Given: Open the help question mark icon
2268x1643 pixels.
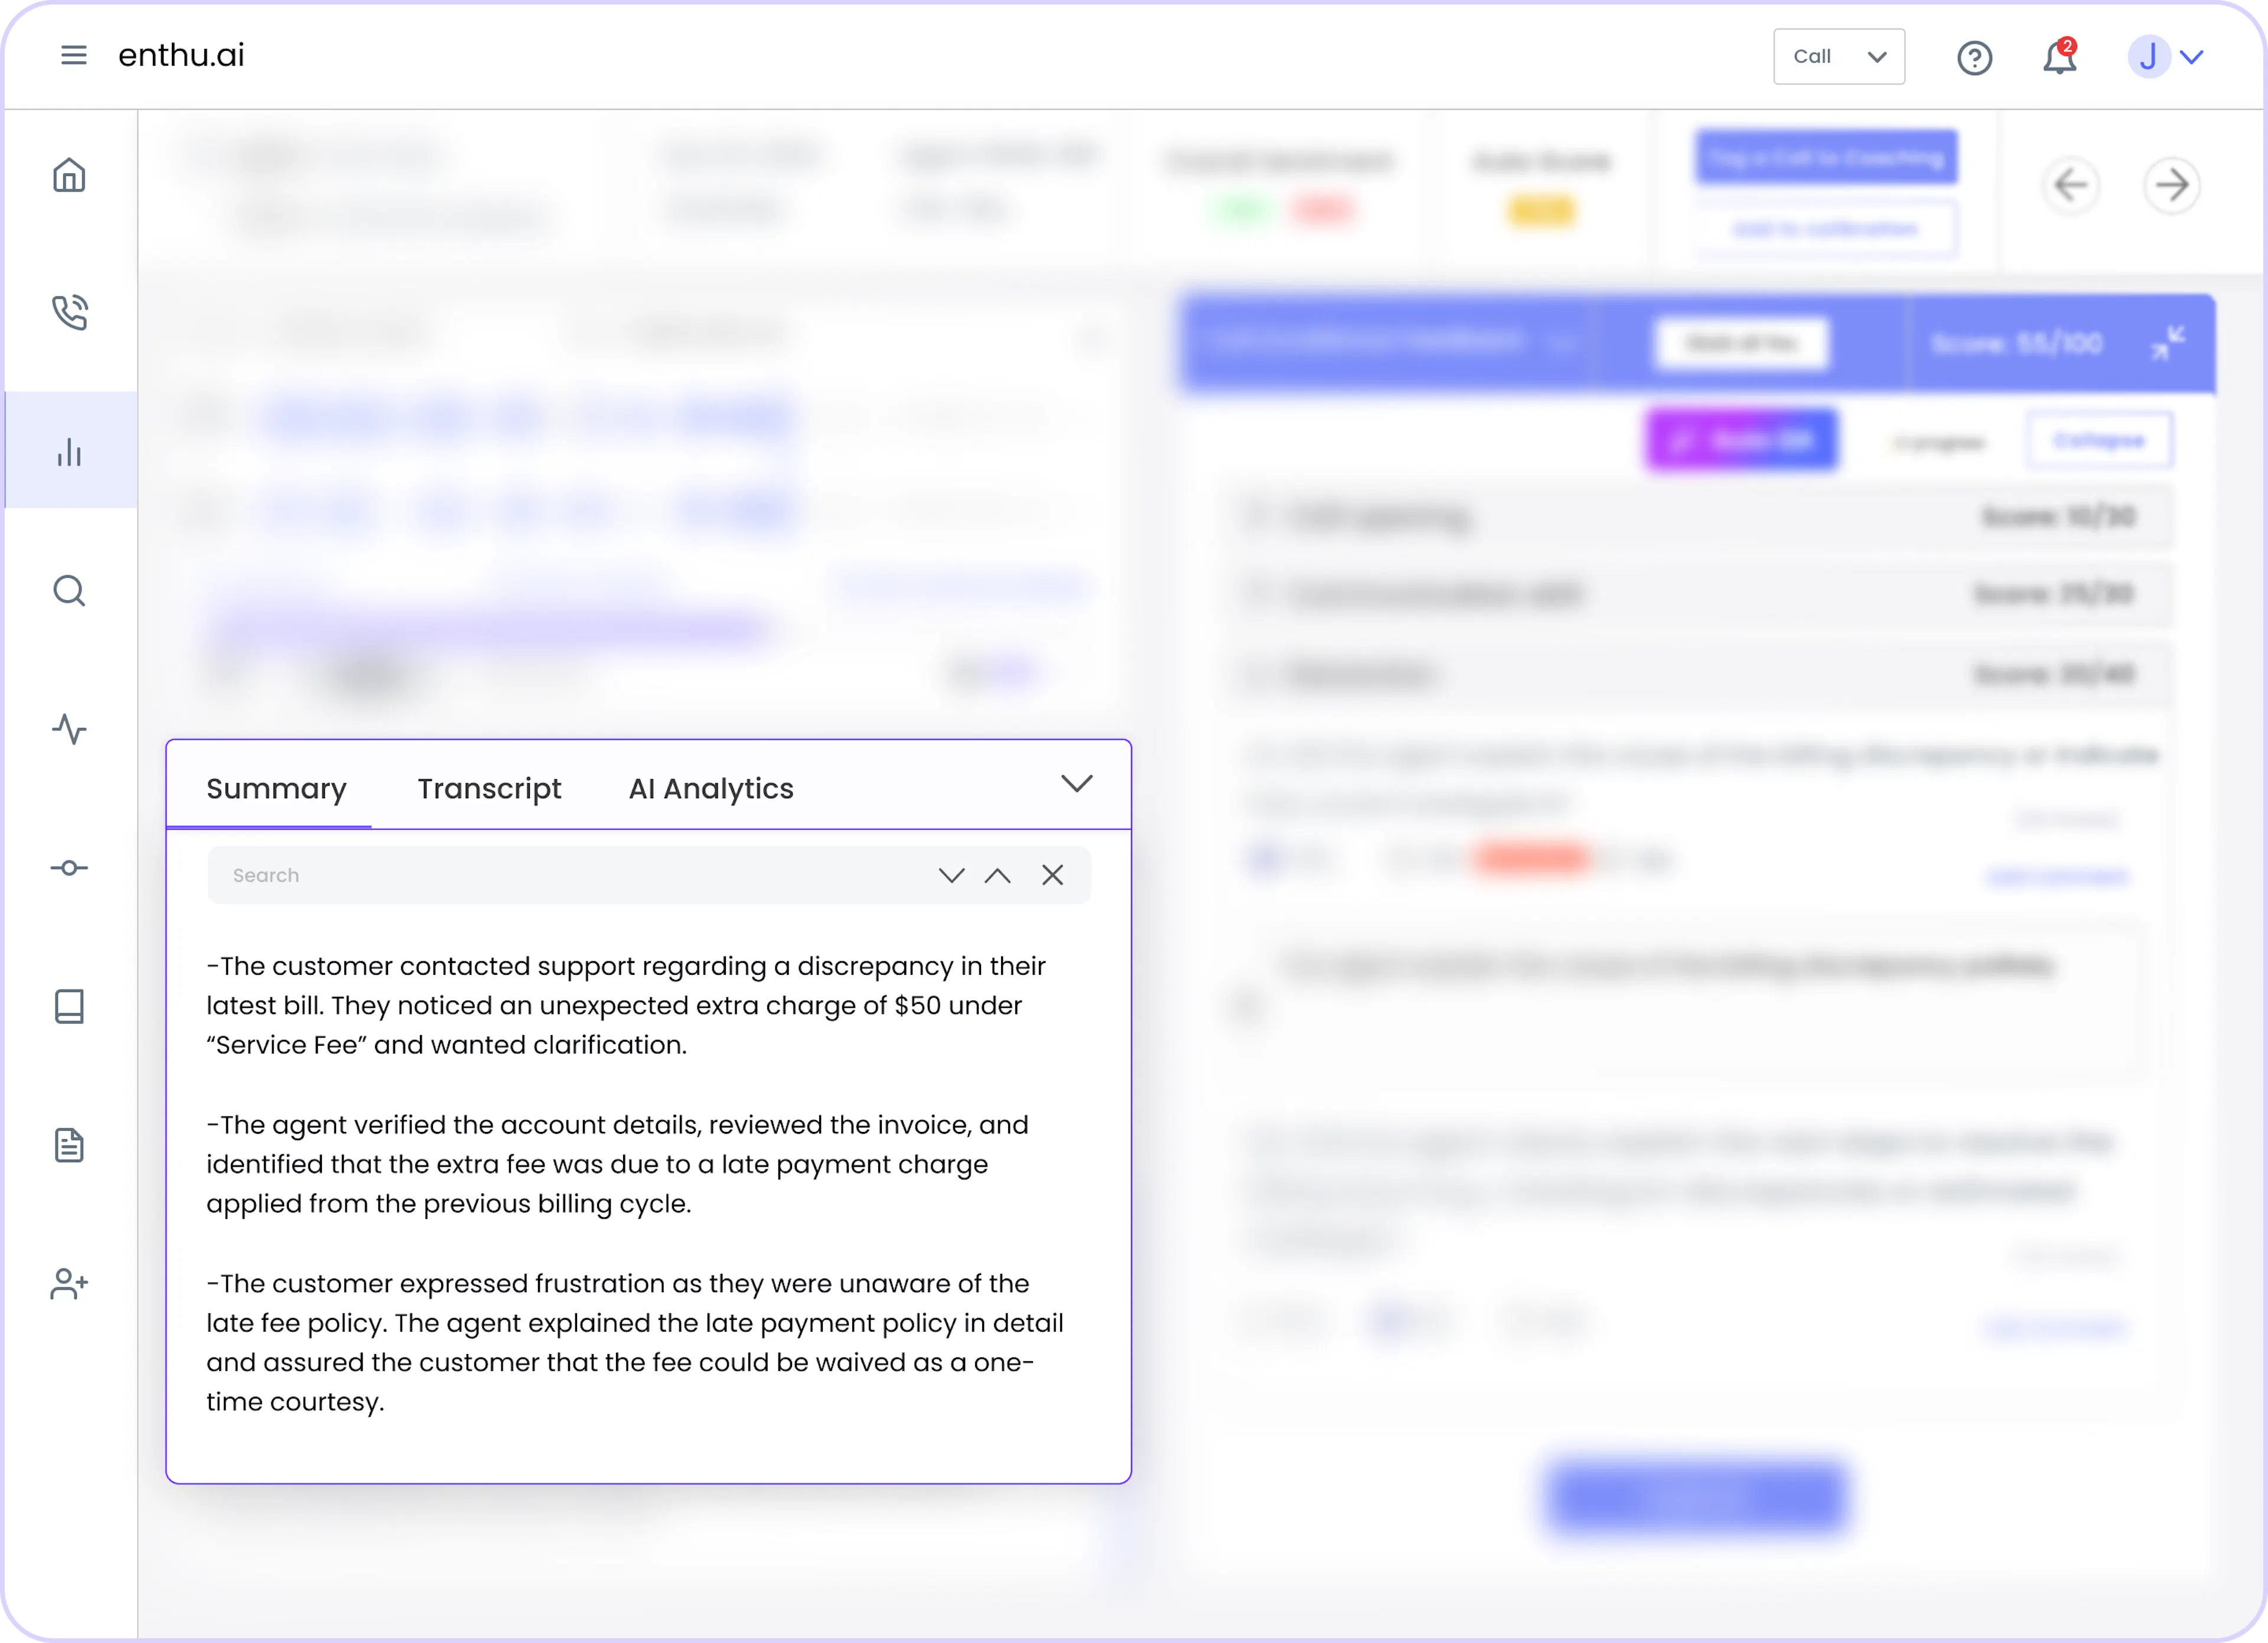Looking at the screenshot, I should click(1974, 58).
